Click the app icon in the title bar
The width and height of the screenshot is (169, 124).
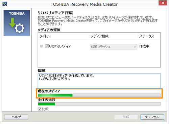click(x=5, y=4)
